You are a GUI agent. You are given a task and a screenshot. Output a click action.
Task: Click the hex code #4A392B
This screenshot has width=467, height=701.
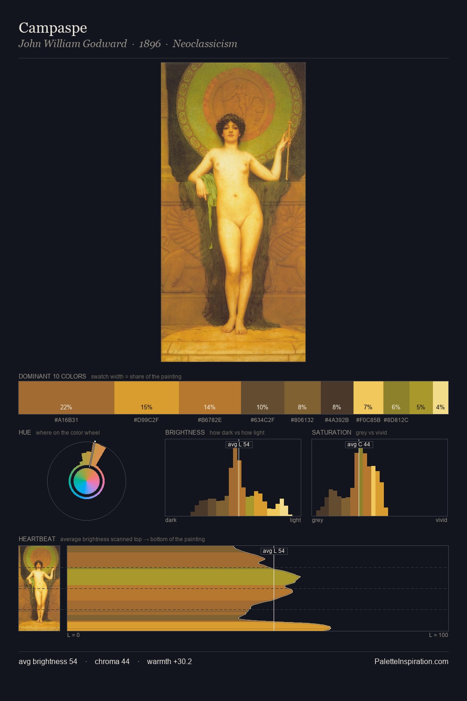[x=337, y=420]
